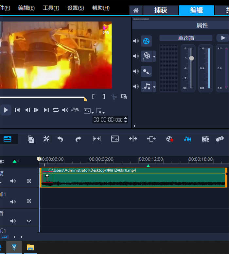Image resolution: width=229 pixels, height=254 pixels.
Task: Toggle the checkerboard transparency icon on the video track
Action: tap(29, 181)
